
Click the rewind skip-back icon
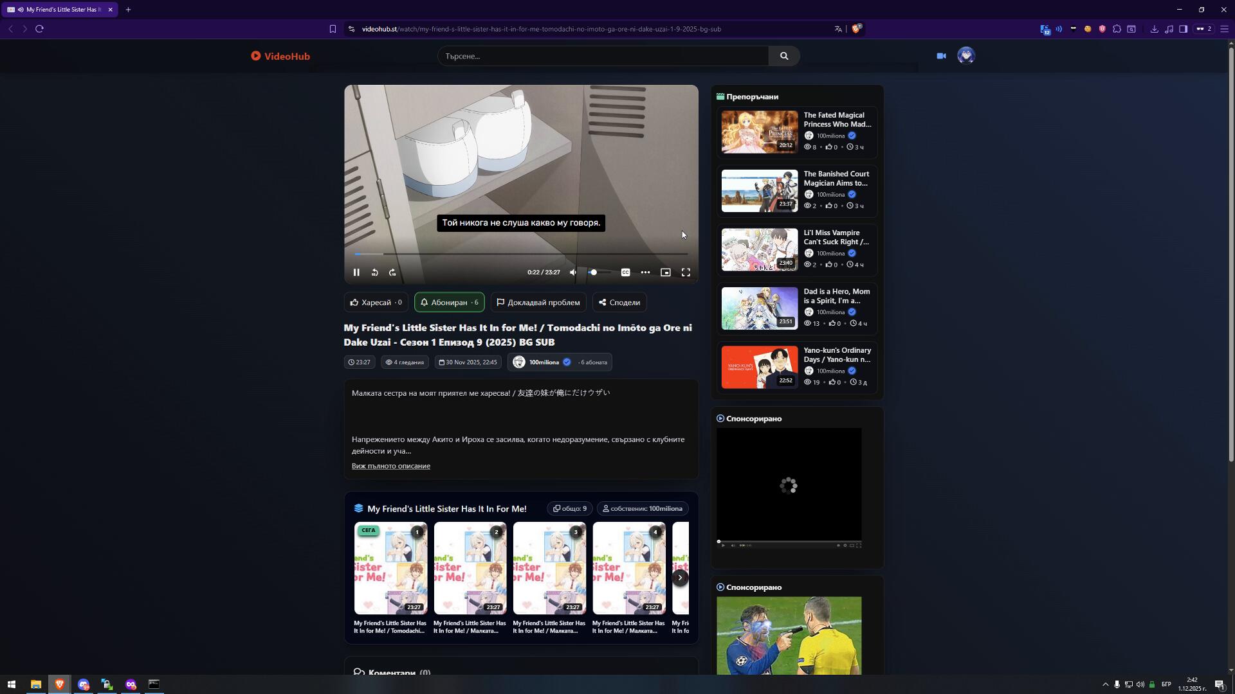[374, 272]
